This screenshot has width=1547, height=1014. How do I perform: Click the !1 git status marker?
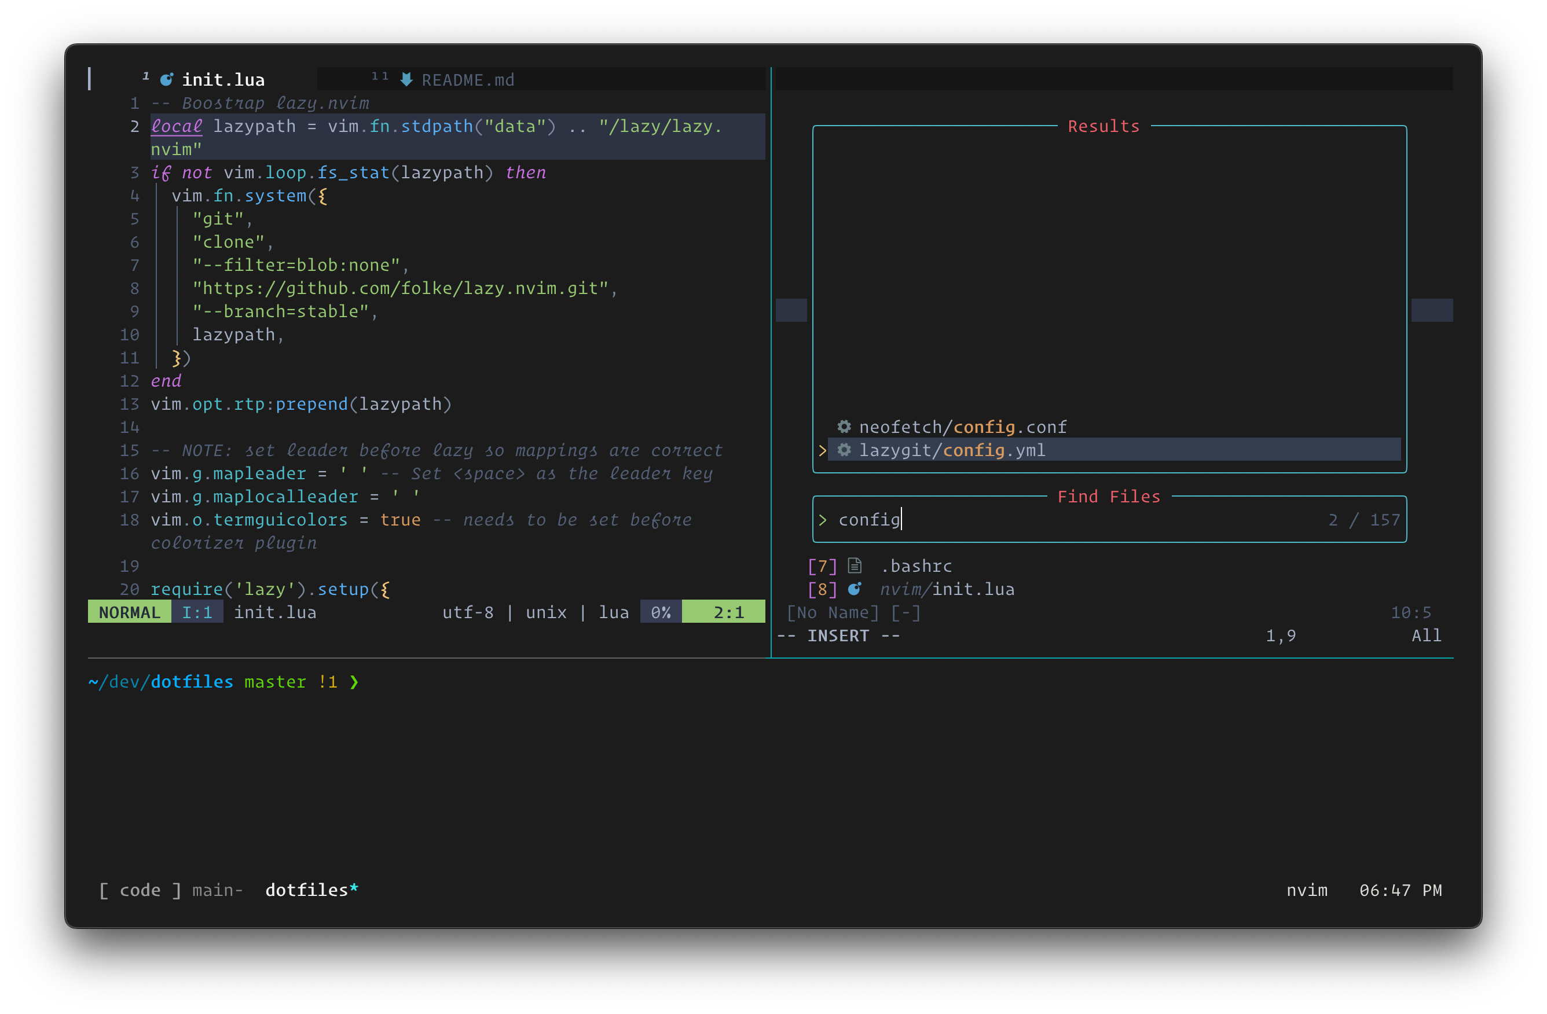pyautogui.click(x=328, y=681)
